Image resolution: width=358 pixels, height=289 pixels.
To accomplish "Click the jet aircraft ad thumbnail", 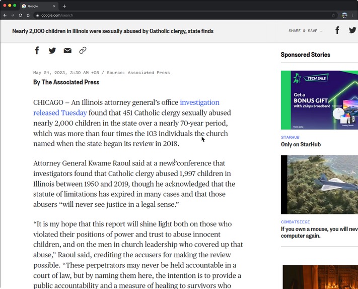I will click(x=319, y=185).
